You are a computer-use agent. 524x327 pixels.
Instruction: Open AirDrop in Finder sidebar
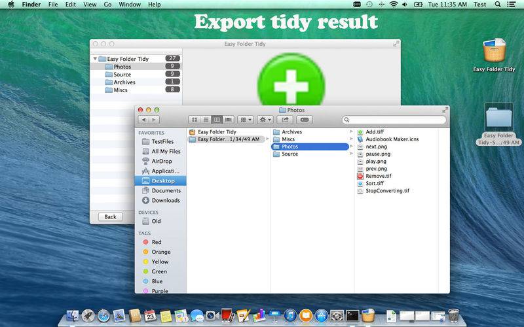point(160,161)
